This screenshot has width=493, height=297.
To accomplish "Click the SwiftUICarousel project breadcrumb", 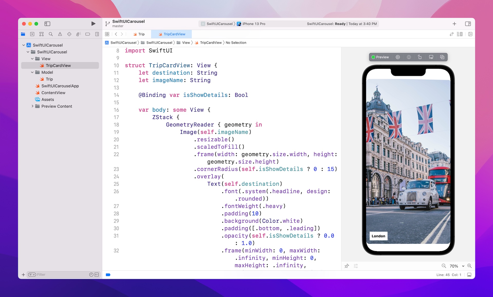I will point(123,43).
